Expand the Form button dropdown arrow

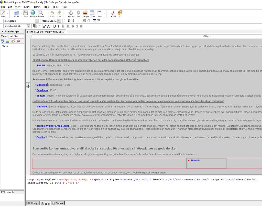(x=104, y=14)
